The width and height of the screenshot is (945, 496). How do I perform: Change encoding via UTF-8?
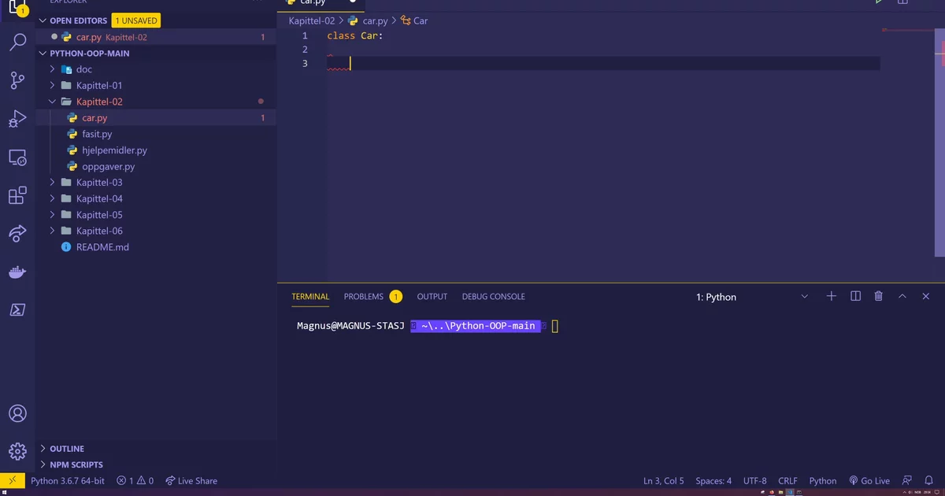[754, 480]
